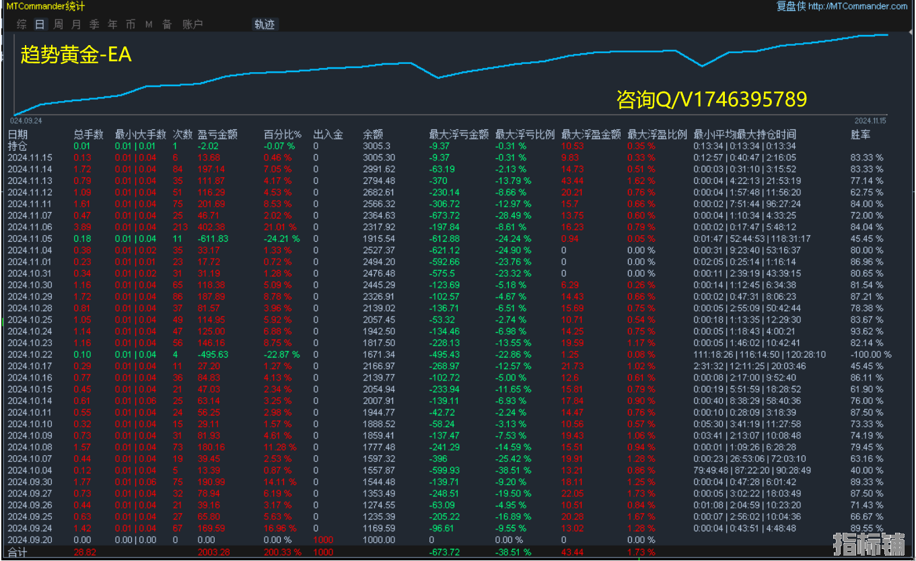This screenshot has width=916, height=561.
Task: Click the -24.21 % percentage cell
Action: (282, 238)
